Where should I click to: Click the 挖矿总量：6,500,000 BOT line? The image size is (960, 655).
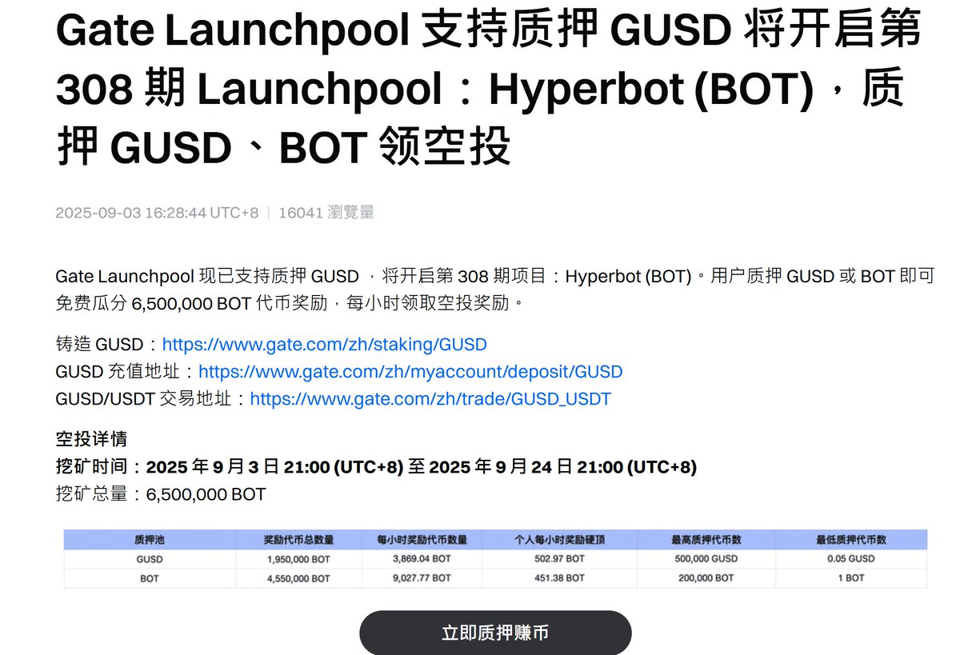pos(160,494)
